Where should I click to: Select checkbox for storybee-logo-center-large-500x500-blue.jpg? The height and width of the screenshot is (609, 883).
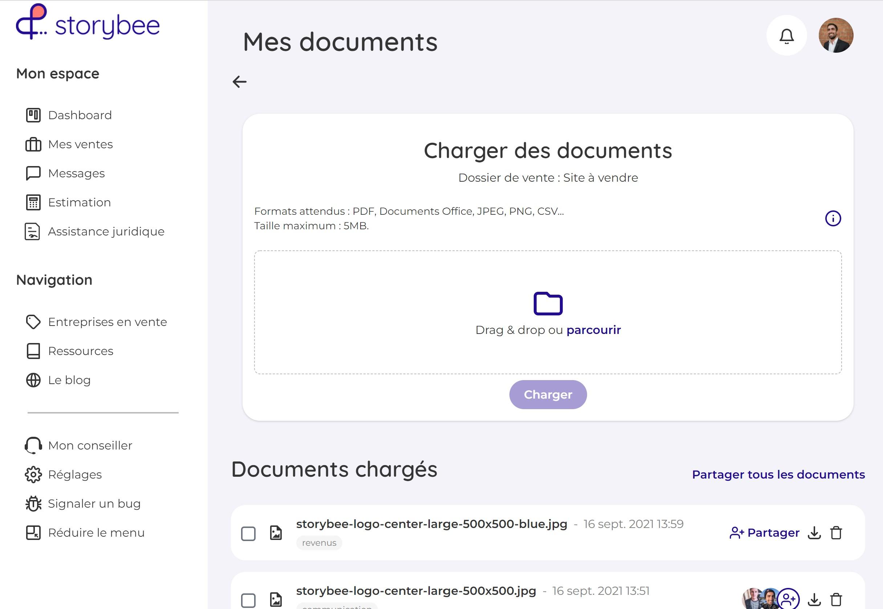[x=248, y=533]
